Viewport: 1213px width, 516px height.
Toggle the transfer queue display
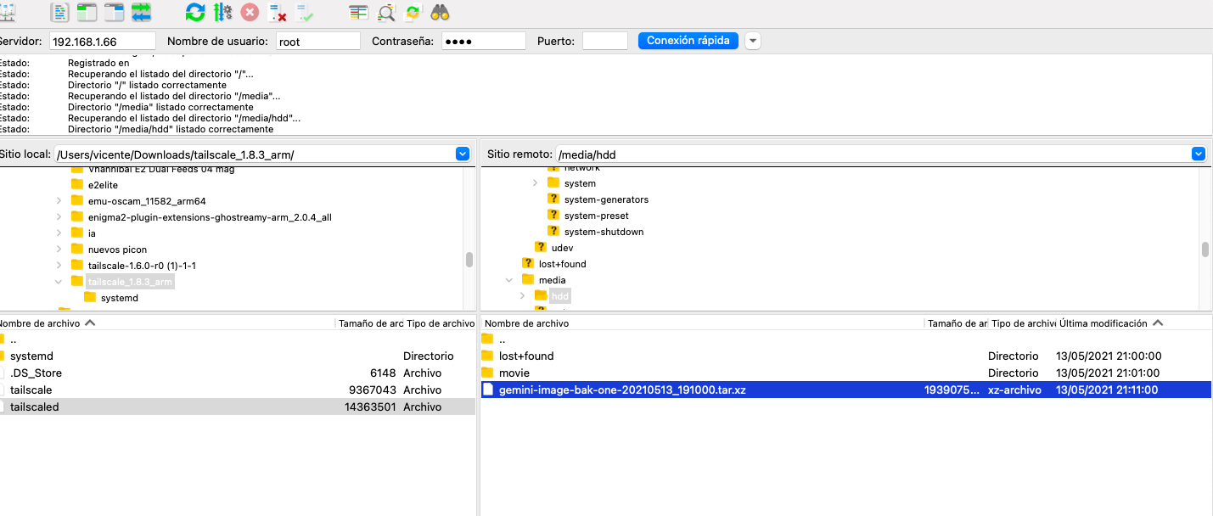tap(141, 12)
